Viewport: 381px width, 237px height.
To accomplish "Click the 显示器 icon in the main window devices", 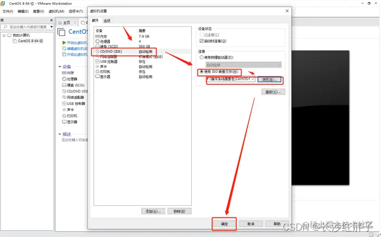I will click(x=64, y=121).
